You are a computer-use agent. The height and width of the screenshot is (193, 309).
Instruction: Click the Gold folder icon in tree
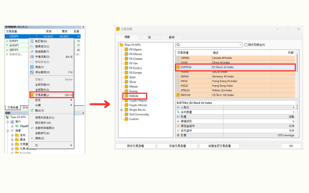tap(126, 77)
